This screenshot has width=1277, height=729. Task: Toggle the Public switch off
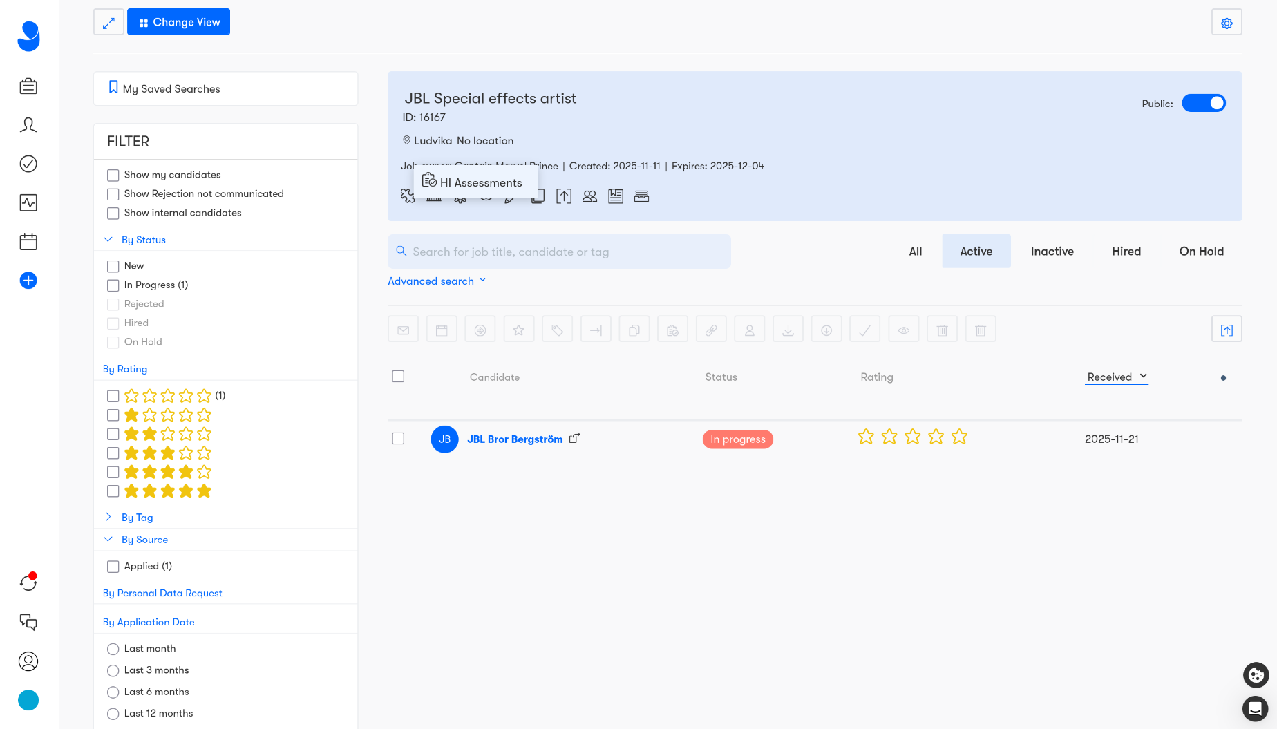pyautogui.click(x=1203, y=104)
